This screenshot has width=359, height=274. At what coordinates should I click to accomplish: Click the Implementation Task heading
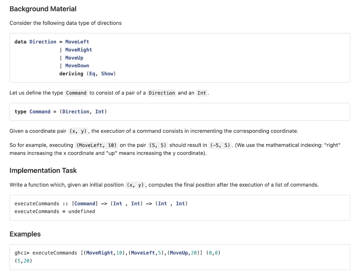43,170
